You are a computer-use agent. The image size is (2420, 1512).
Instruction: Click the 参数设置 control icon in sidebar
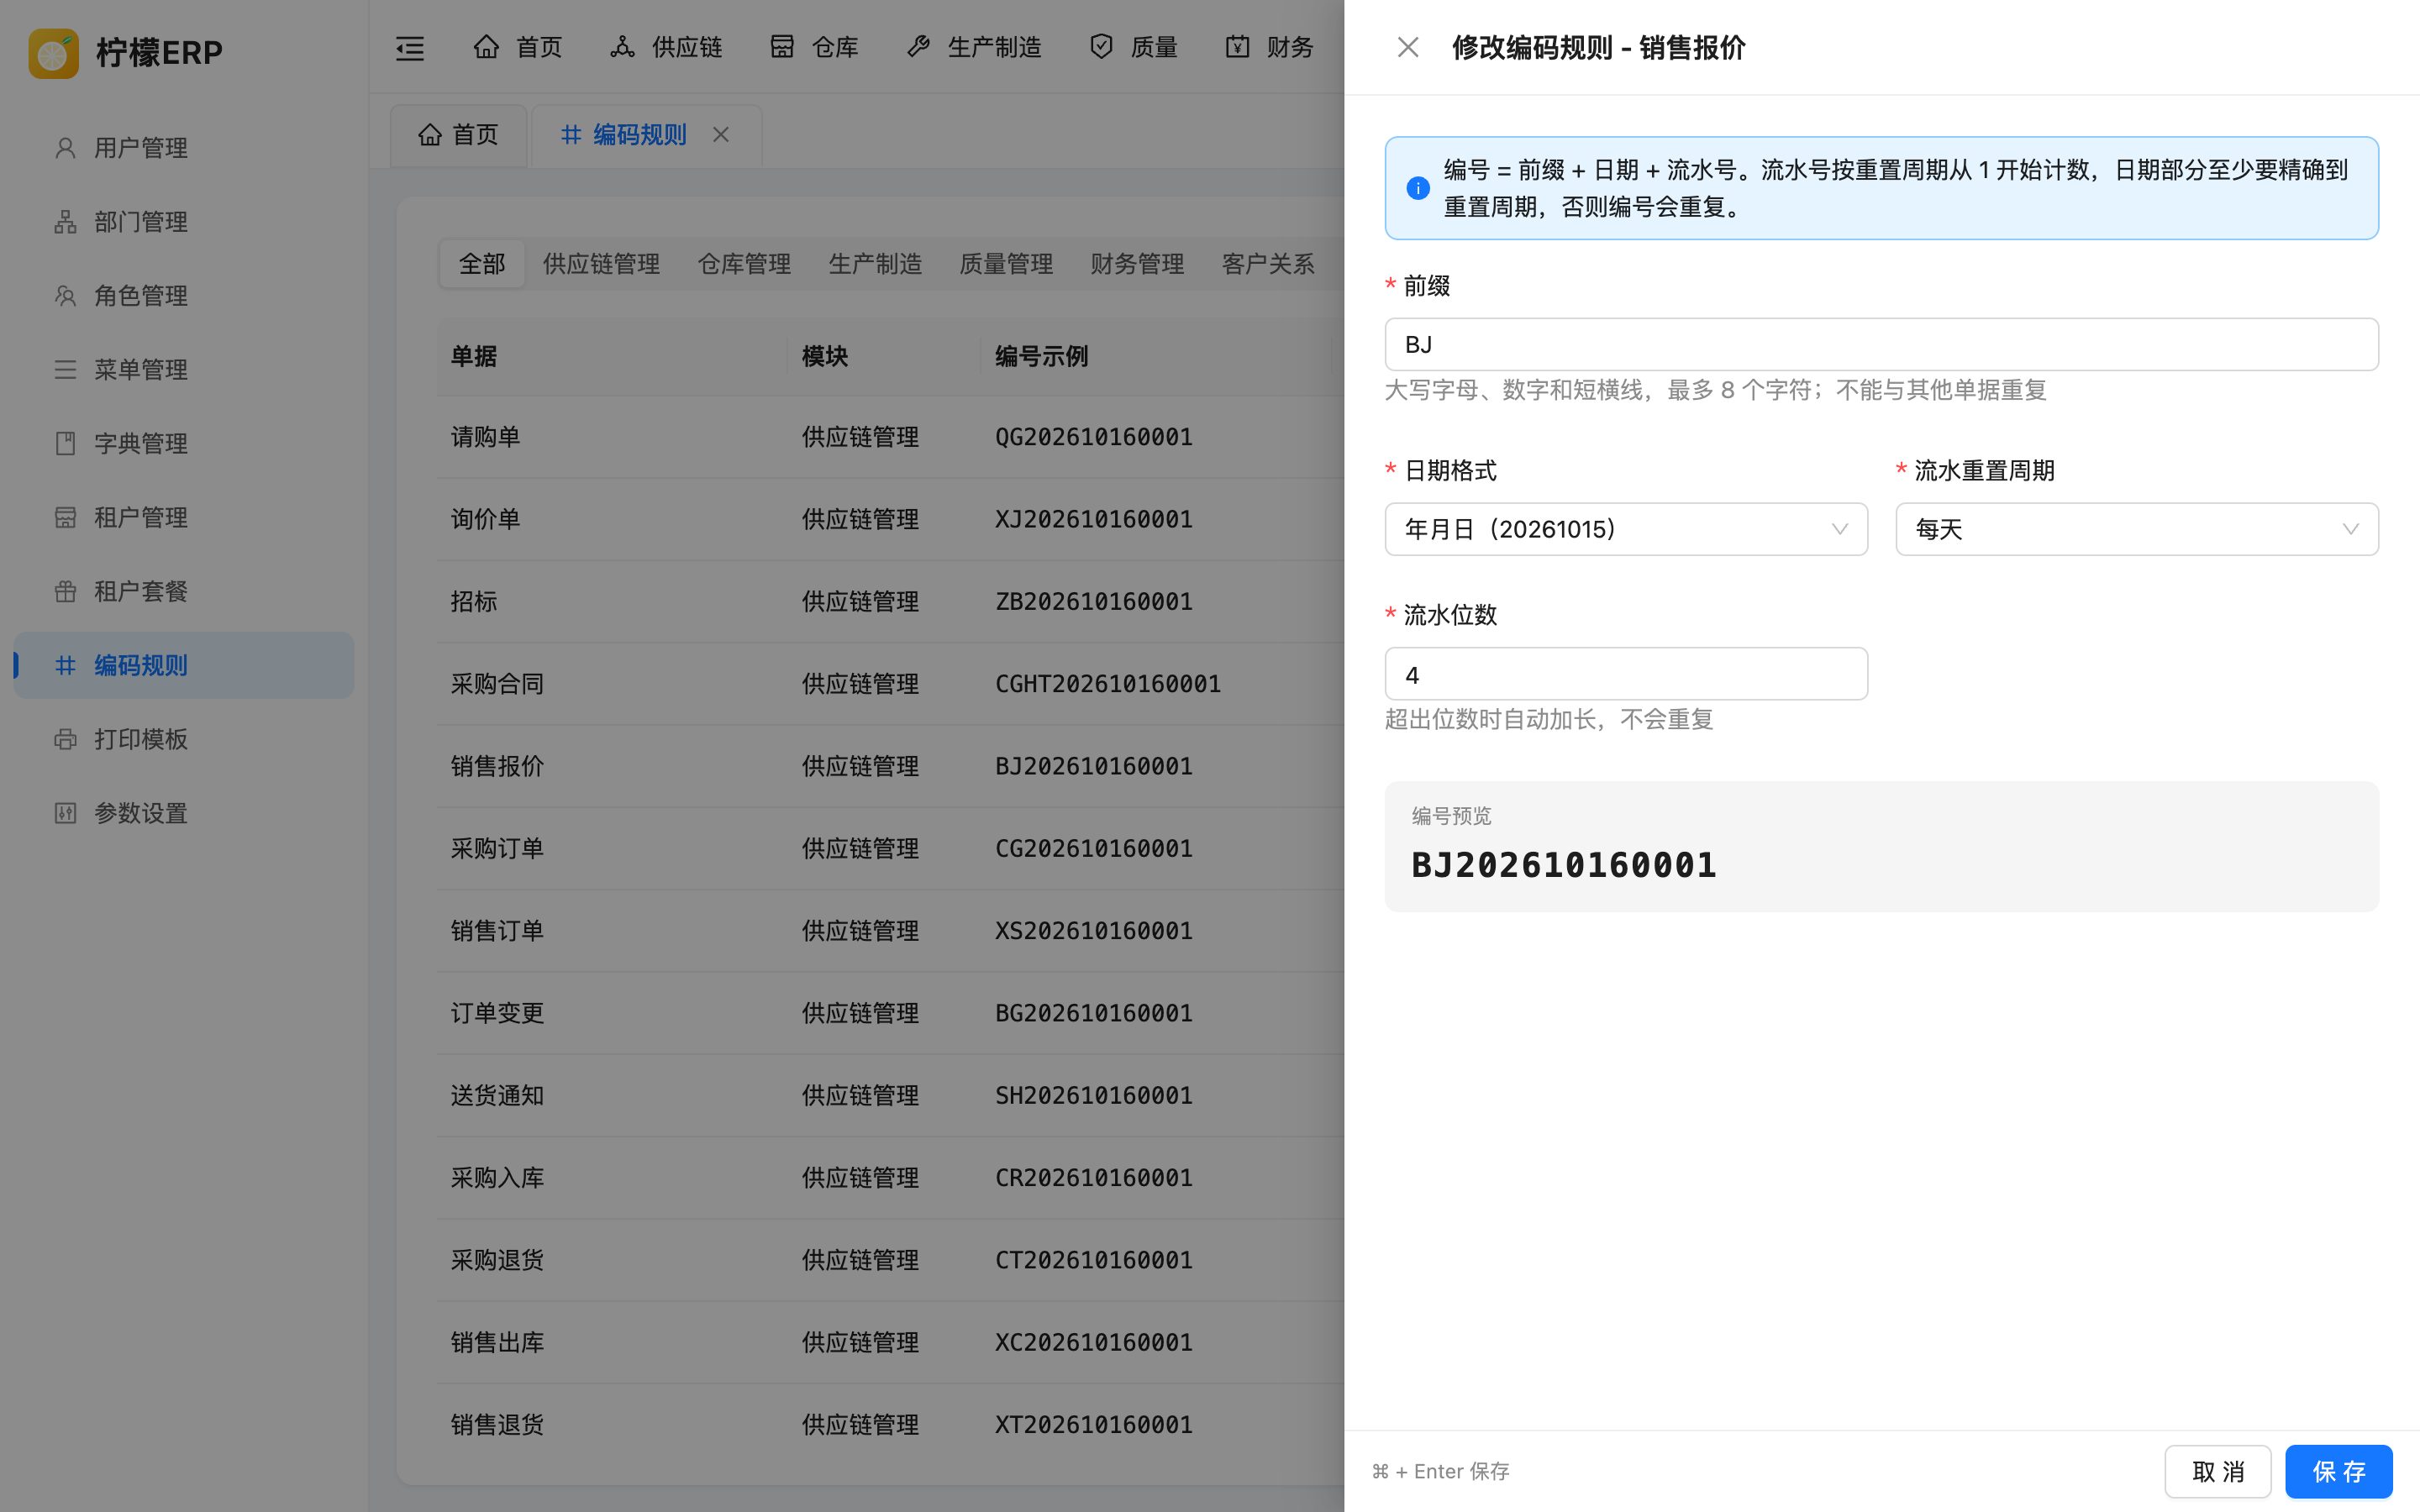pos(65,814)
